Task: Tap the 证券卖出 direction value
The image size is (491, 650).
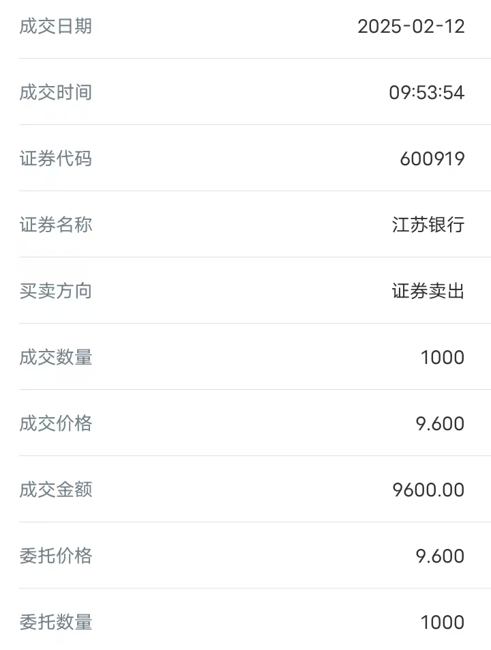Action: 428,291
